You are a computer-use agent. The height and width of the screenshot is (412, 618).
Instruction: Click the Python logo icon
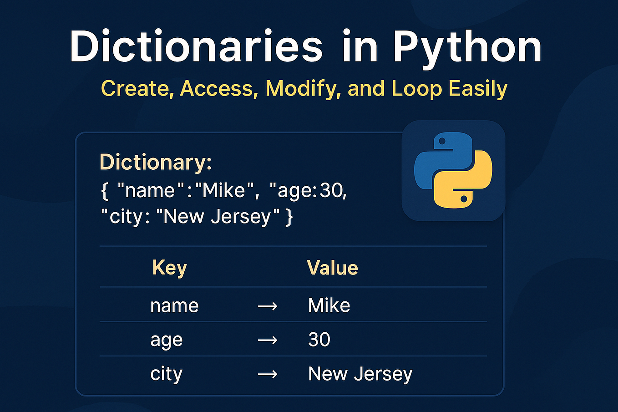pyautogui.click(x=453, y=171)
